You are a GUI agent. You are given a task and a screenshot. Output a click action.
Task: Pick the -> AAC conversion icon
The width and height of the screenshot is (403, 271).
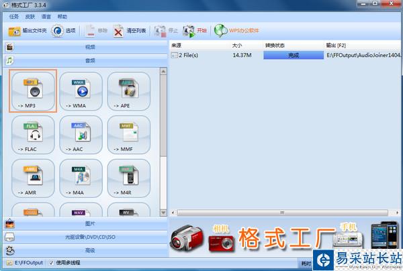click(81, 135)
